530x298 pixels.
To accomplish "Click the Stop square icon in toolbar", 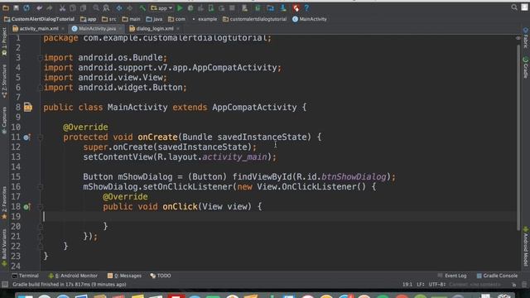I will click(x=232, y=7).
